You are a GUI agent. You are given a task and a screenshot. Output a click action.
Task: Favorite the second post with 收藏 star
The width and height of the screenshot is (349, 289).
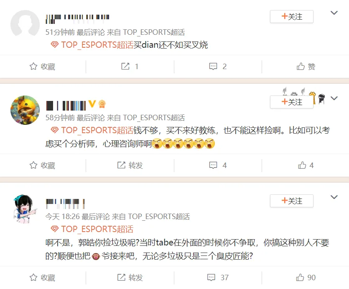(42, 165)
